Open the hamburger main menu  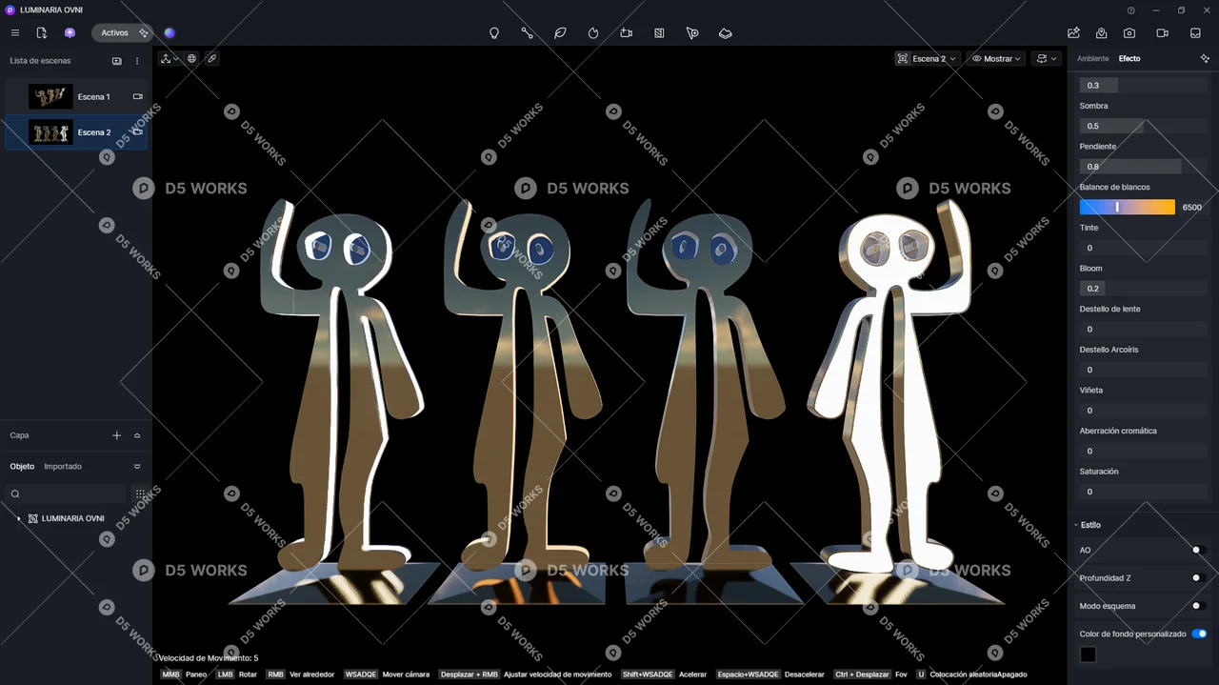pyautogui.click(x=14, y=32)
